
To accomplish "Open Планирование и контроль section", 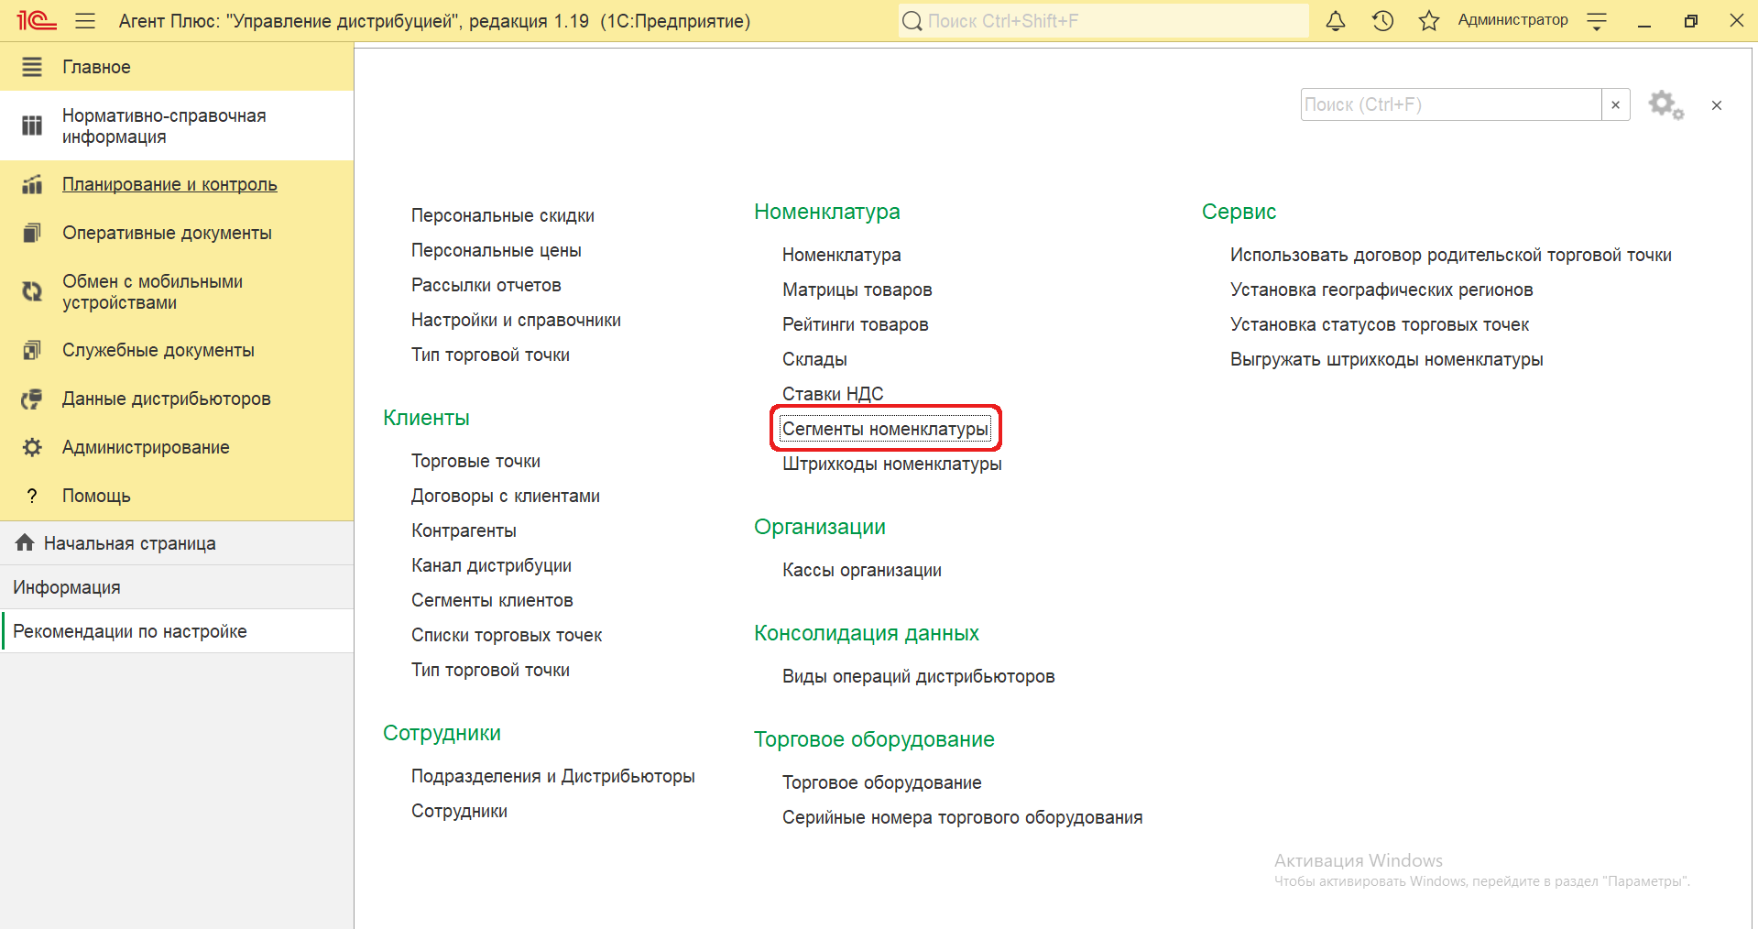I will click(177, 184).
